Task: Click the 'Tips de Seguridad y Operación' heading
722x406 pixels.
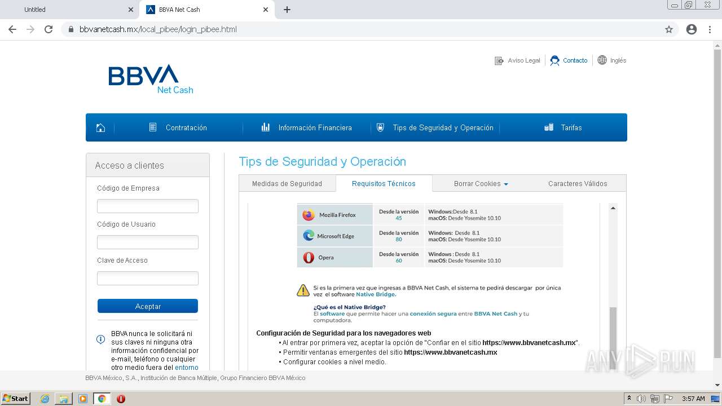Action: [322, 162]
